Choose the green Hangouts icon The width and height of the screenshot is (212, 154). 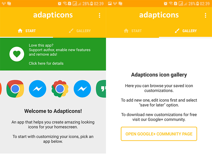pos(101,89)
